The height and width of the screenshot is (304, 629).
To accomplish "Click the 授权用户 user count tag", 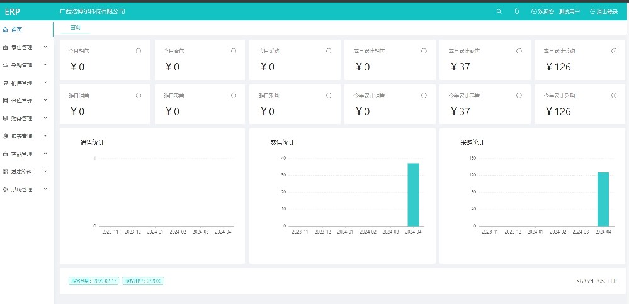I will 143,281.
